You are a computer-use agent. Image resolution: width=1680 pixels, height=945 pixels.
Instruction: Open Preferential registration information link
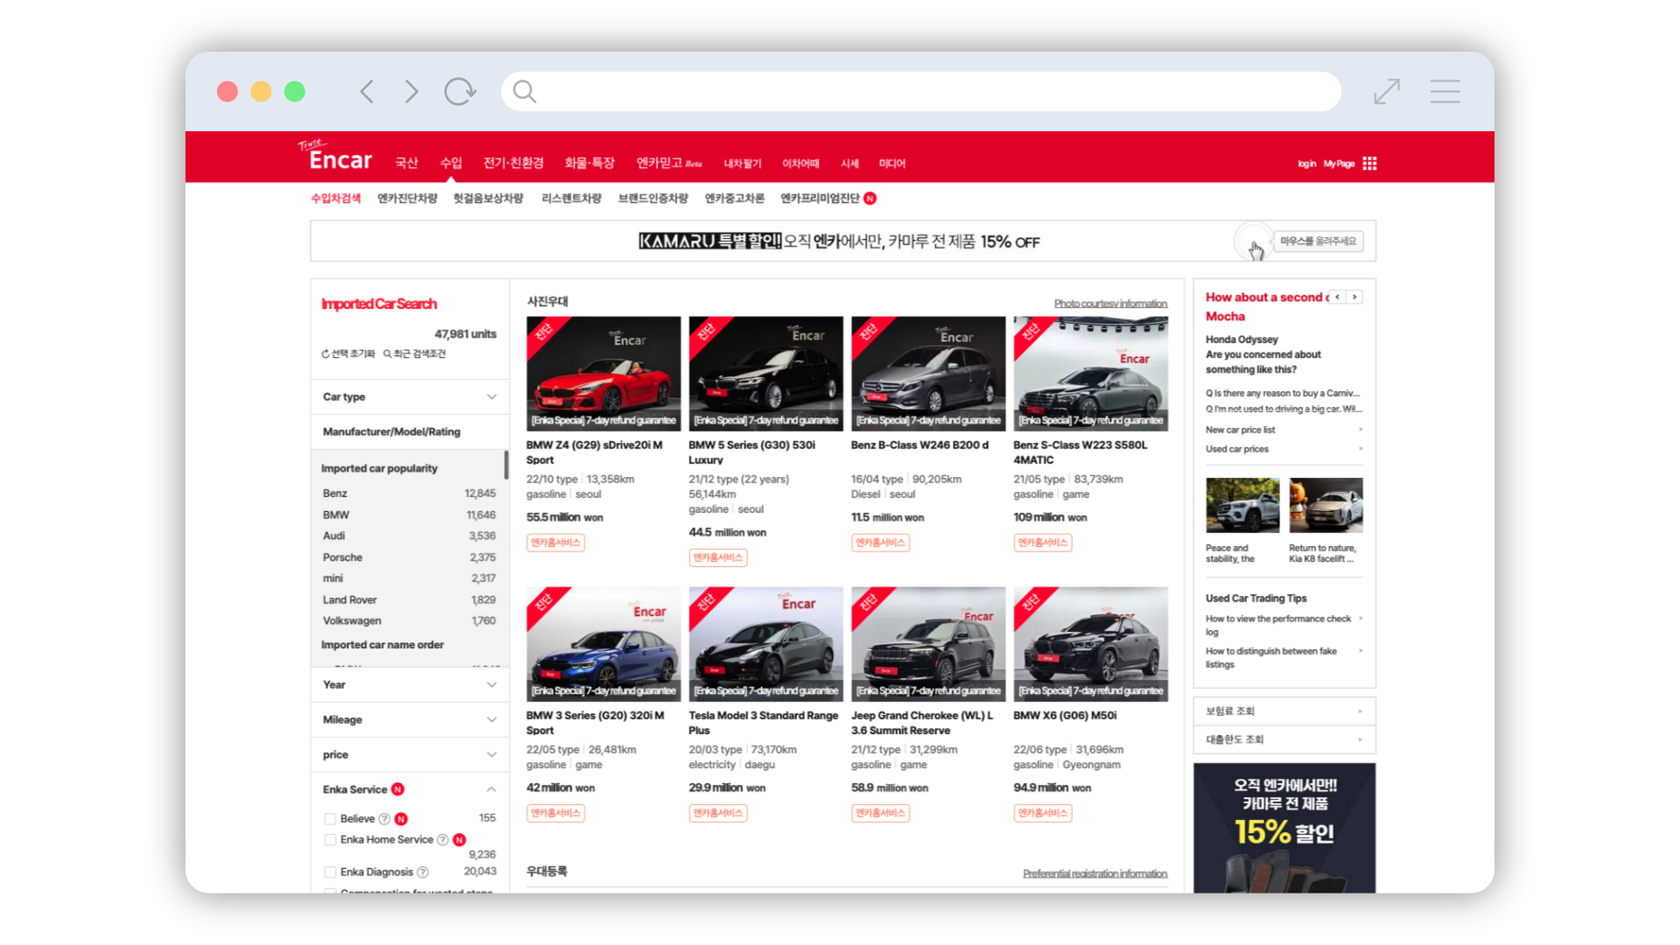1095,873
